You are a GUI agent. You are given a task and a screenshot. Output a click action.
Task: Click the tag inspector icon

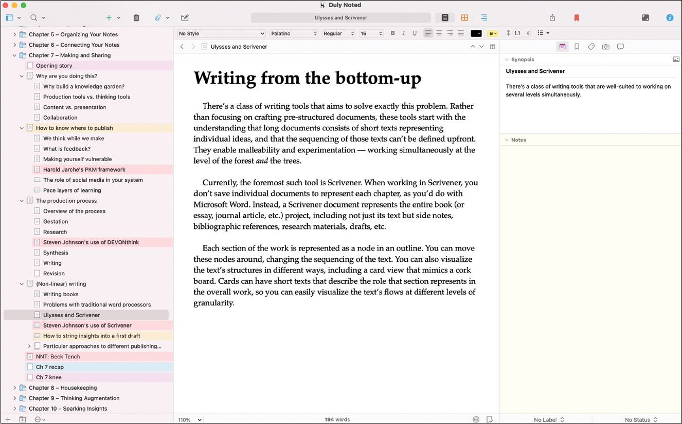coord(591,46)
